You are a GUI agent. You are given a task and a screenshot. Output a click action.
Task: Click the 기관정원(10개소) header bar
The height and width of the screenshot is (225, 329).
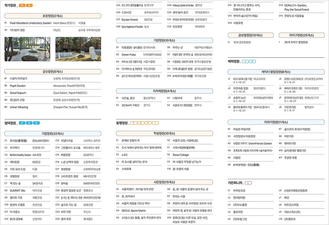164,40
